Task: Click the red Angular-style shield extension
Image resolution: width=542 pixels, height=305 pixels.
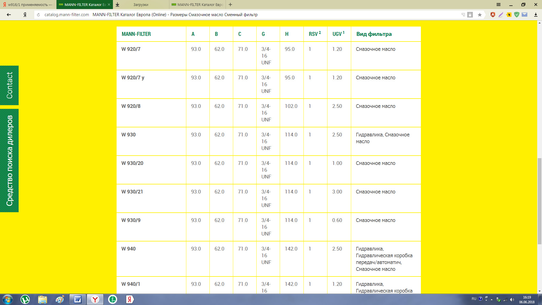Action: tap(493, 15)
